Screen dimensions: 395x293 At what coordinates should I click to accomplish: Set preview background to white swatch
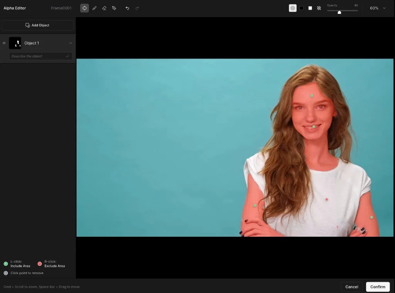tap(310, 8)
